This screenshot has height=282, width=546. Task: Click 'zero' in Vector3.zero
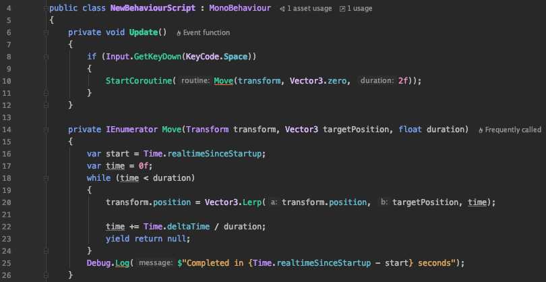pos(338,81)
